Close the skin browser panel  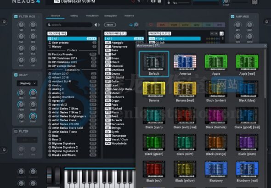[265, 45]
